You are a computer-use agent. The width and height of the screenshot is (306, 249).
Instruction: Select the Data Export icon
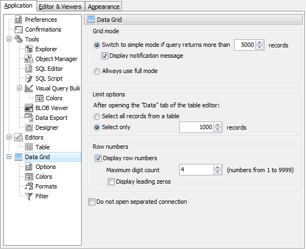(29, 118)
